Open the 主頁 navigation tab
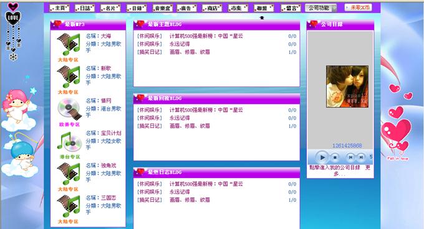The height and width of the screenshot is (229, 424). point(59,8)
